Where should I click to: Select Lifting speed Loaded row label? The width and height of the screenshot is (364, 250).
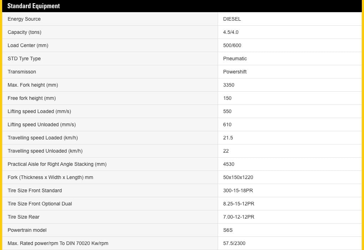click(39, 111)
